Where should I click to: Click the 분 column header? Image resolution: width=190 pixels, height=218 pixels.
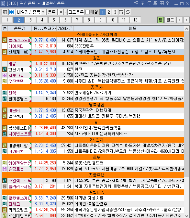(5, 29)
